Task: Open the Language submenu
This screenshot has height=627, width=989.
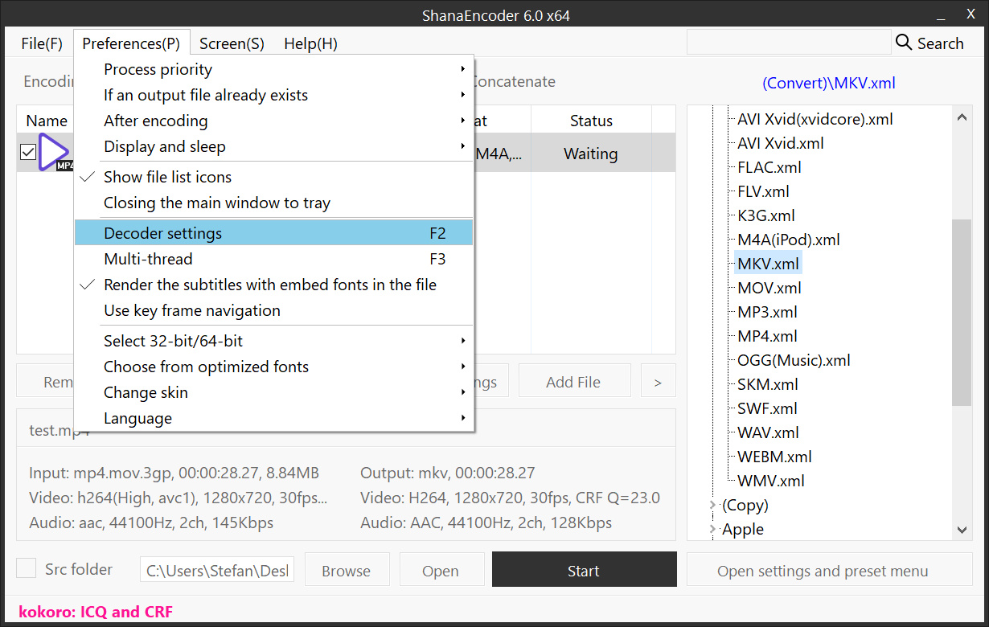Action: coord(273,418)
